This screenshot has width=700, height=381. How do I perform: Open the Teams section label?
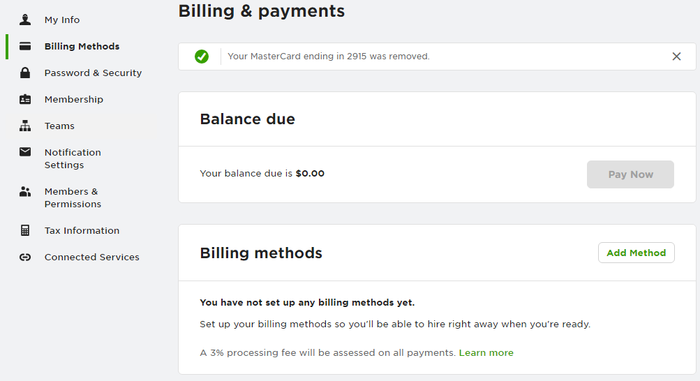tap(59, 126)
